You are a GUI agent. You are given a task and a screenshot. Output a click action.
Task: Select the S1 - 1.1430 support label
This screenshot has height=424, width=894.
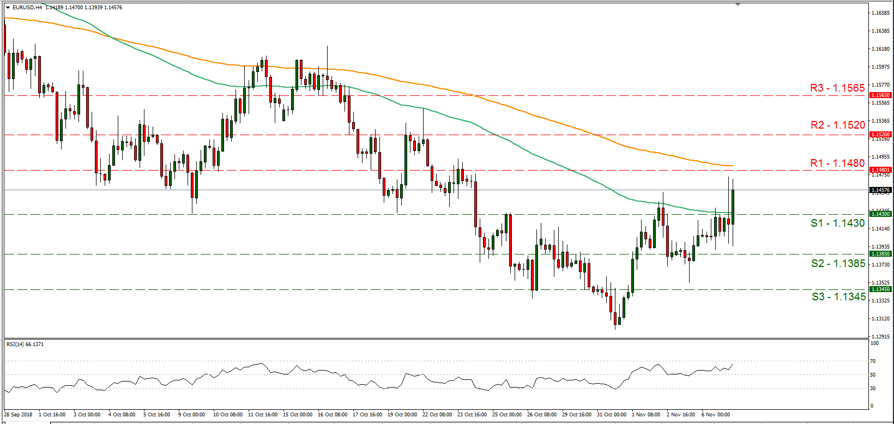[x=837, y=223]
